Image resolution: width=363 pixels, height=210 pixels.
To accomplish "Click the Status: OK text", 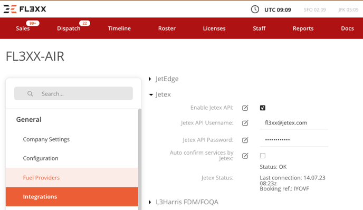I will click(273, 167).
